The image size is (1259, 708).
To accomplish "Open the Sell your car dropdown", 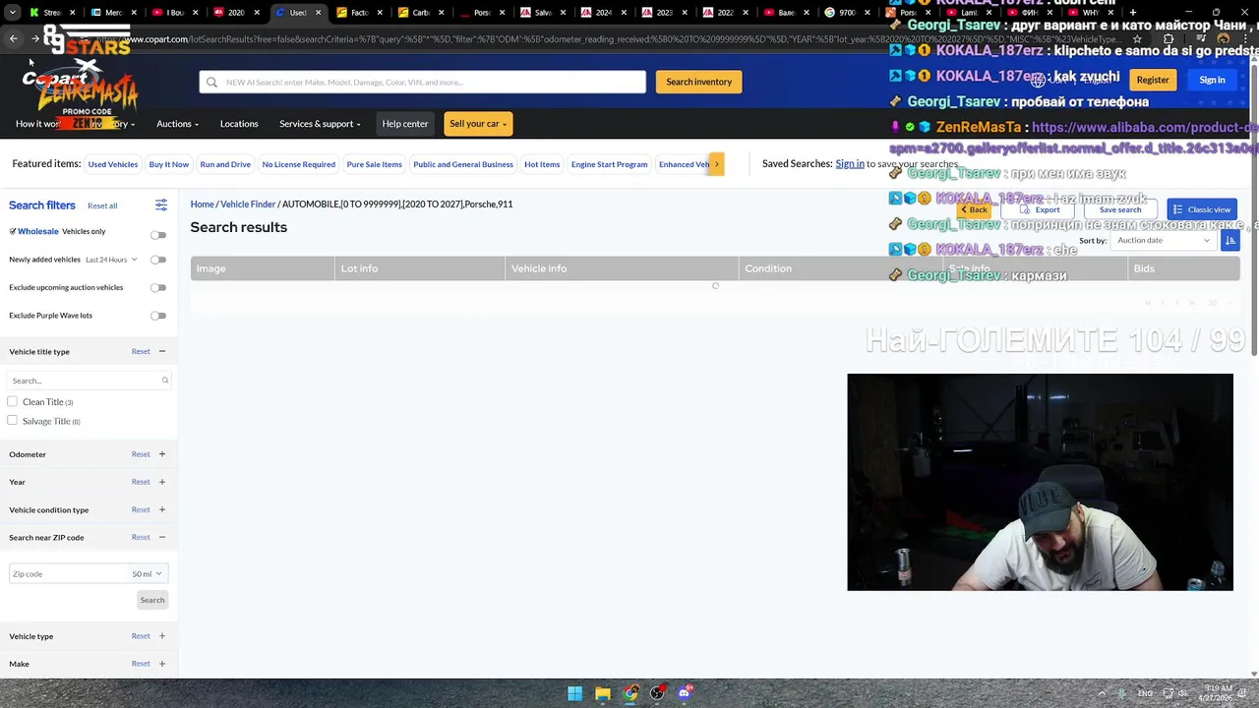I will pyautogui.click(x=478, y=124).
